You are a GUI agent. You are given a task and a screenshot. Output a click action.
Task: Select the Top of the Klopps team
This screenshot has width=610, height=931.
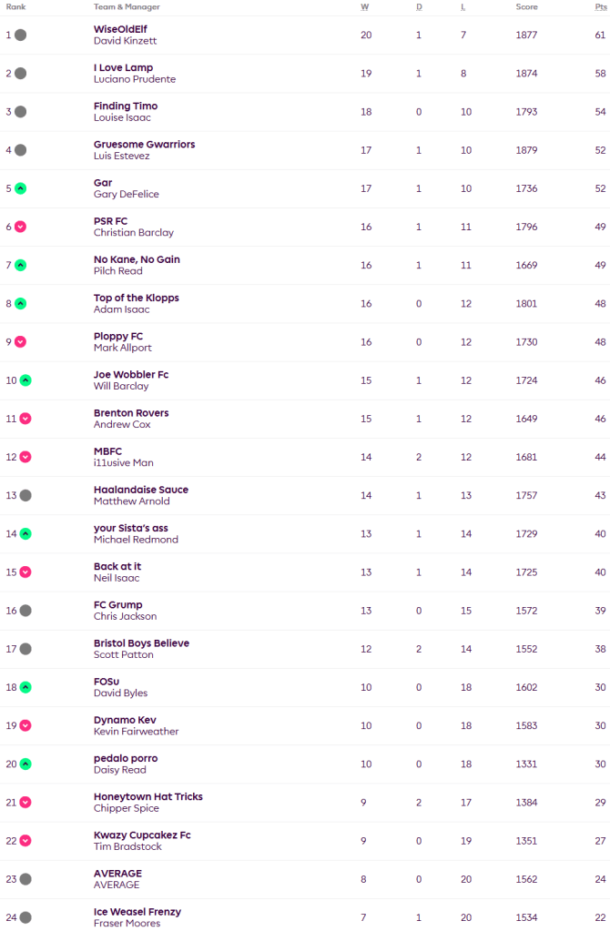click(x=136, y=298)
